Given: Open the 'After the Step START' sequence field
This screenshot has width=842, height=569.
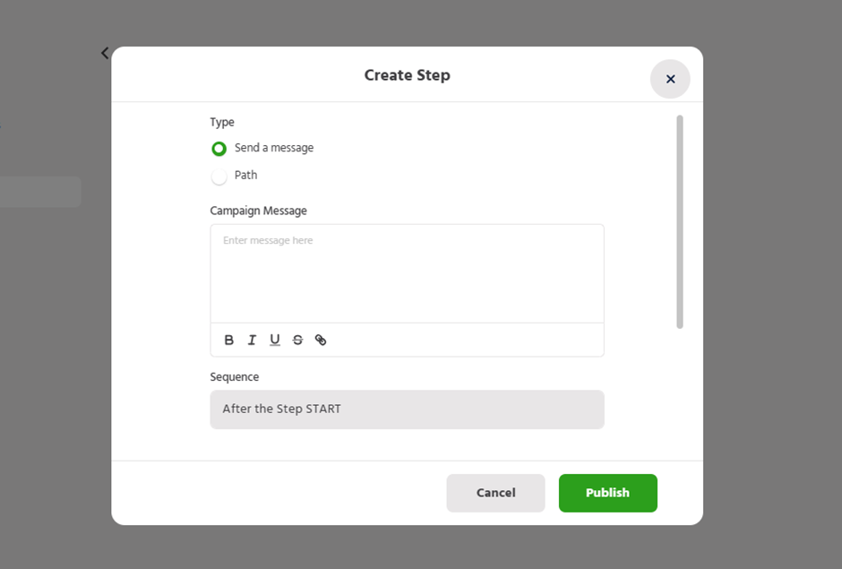Looking at the screenshot, I should (x=407, y=410).
